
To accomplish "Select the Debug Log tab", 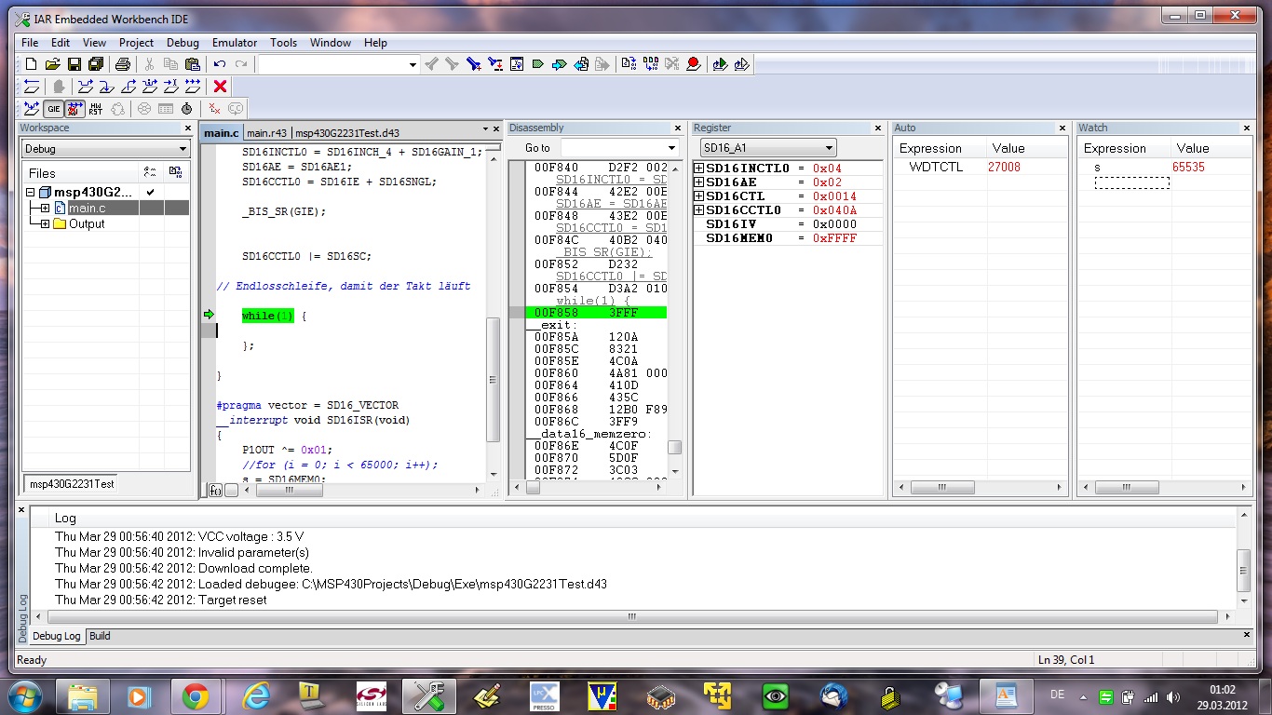I will tap(57, 636).
